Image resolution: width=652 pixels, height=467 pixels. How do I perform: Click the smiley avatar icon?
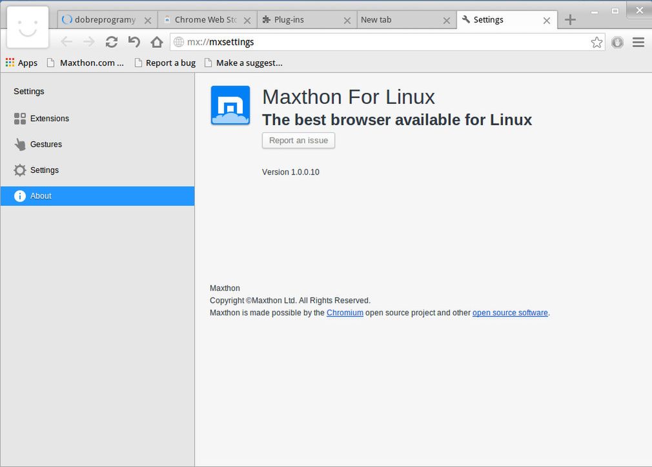click(x=28, y=28)
